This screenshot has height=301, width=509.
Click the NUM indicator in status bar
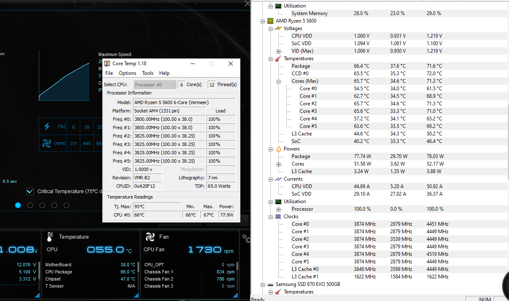tap(485, 299)
